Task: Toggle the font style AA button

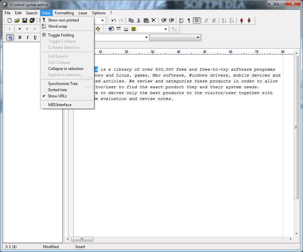Action: [x=10, y=37]
